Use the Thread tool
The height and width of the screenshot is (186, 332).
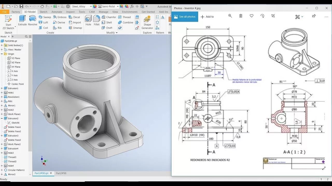124,17
